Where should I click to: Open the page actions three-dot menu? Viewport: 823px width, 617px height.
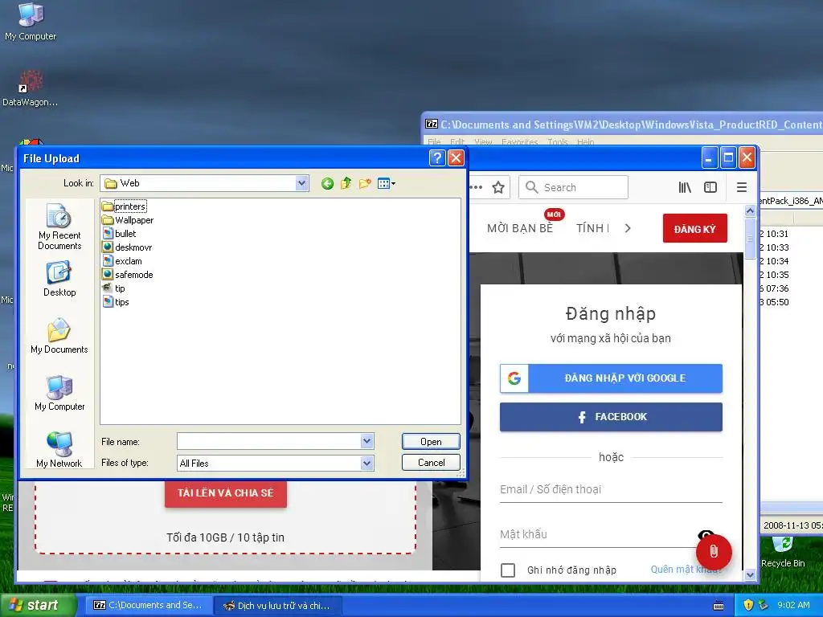coord(476,187)
